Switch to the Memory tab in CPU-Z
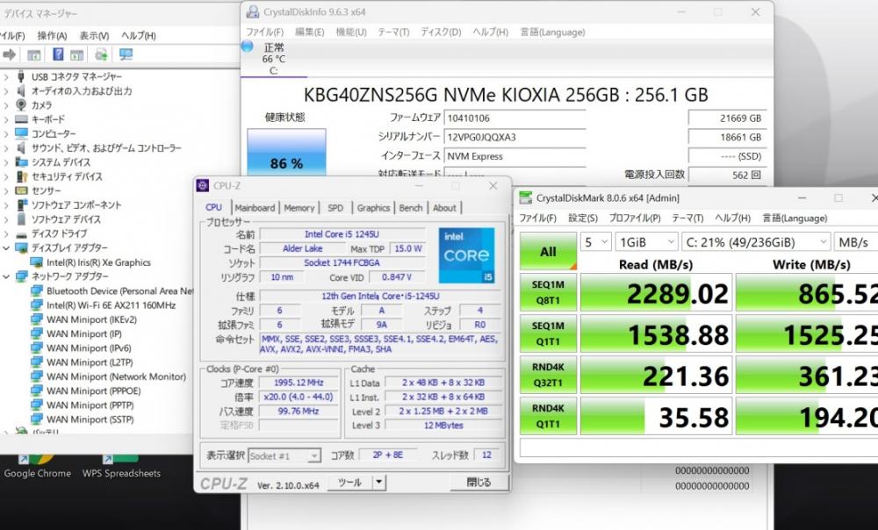 [x=299, y=208]
